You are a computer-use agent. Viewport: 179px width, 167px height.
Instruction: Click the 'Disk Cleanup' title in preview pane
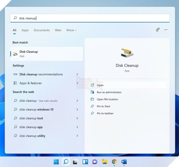pyautogui.click(x=127, y=66)
